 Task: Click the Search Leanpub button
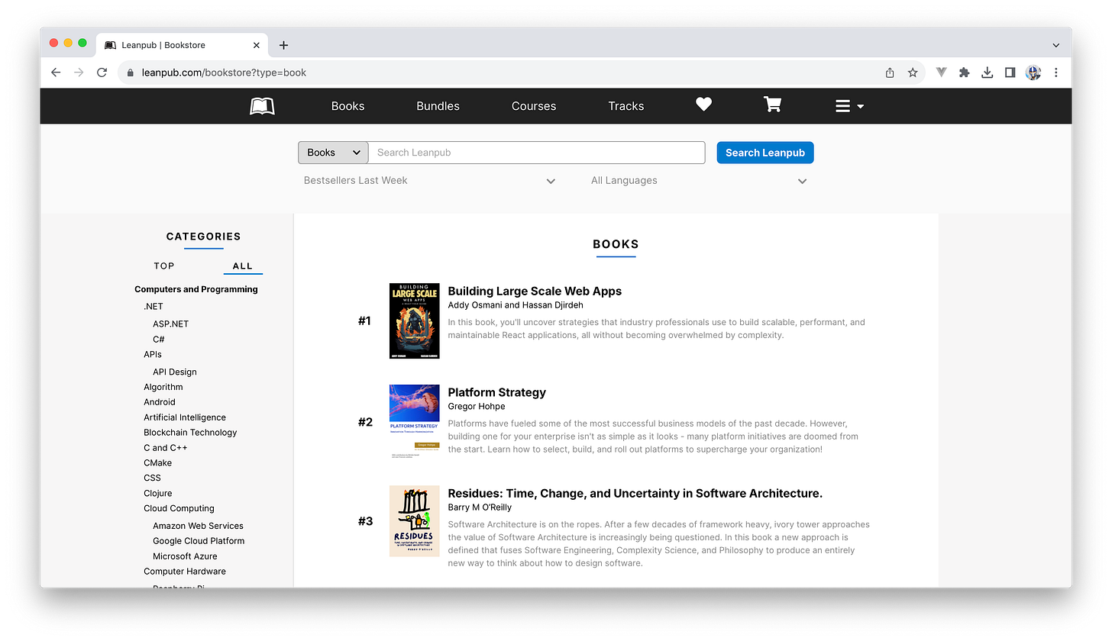click(765, 153)
